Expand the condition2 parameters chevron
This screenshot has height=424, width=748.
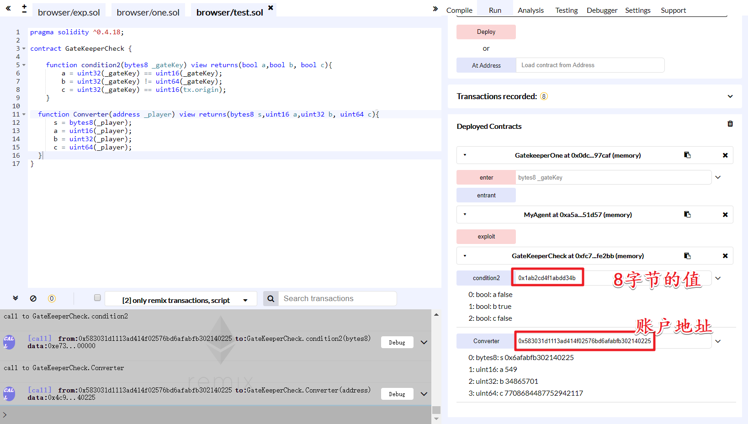coord(718,278)
